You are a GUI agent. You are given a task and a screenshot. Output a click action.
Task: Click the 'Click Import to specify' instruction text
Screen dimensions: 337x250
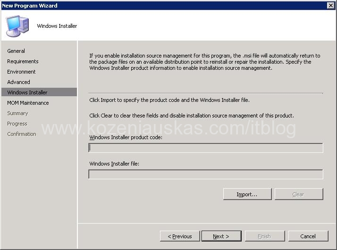pos(169,100)
